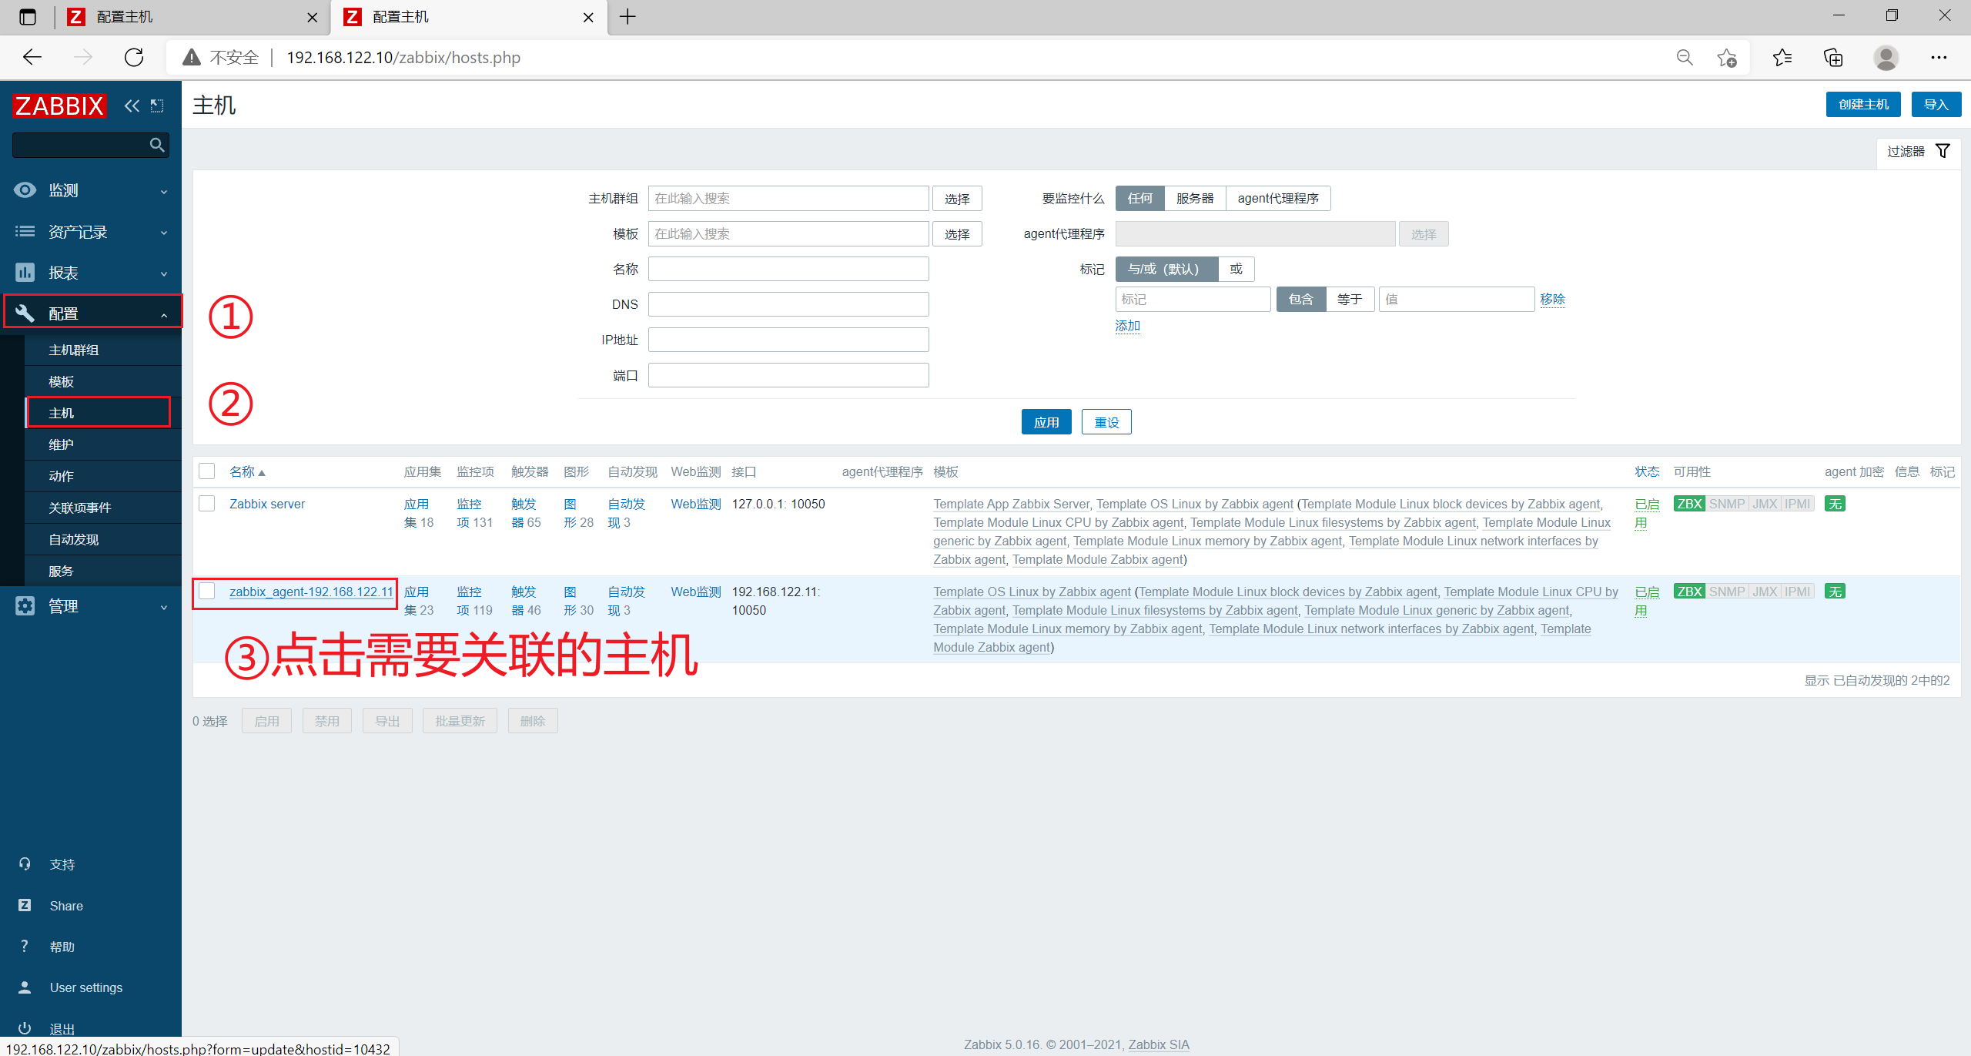
Task: Add this page to favorites star icon
Action: click(x=1726, y=57)
